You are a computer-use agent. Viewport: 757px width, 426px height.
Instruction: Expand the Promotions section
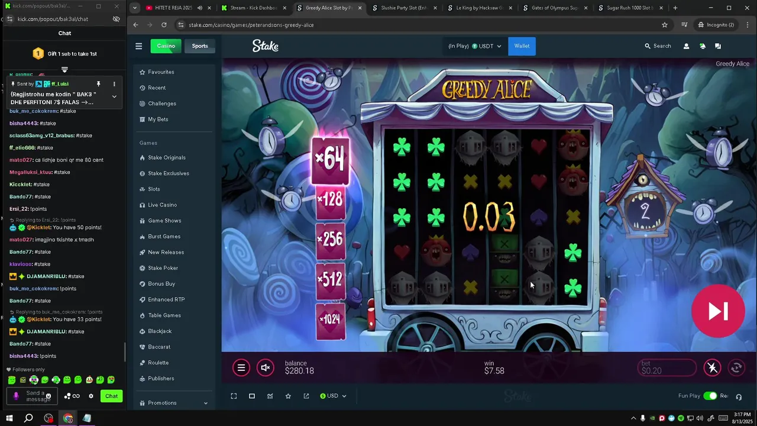(173, 403)
